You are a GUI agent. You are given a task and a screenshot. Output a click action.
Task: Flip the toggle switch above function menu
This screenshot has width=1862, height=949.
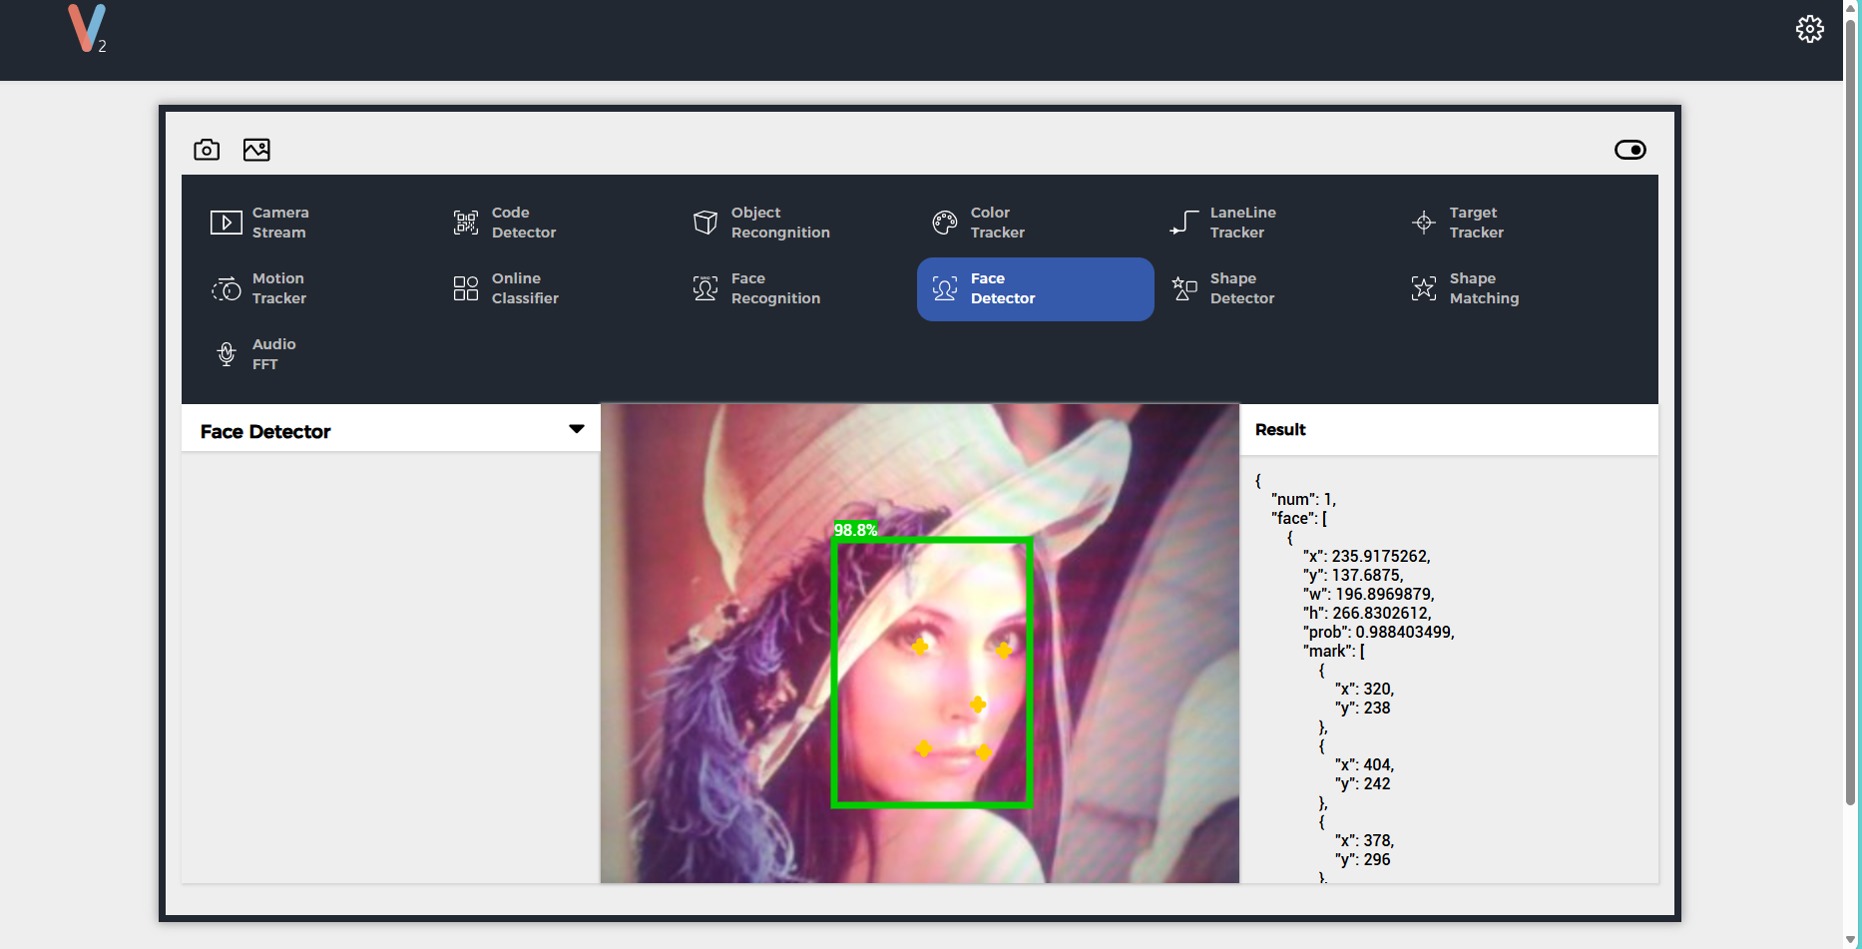point(1629,150)
